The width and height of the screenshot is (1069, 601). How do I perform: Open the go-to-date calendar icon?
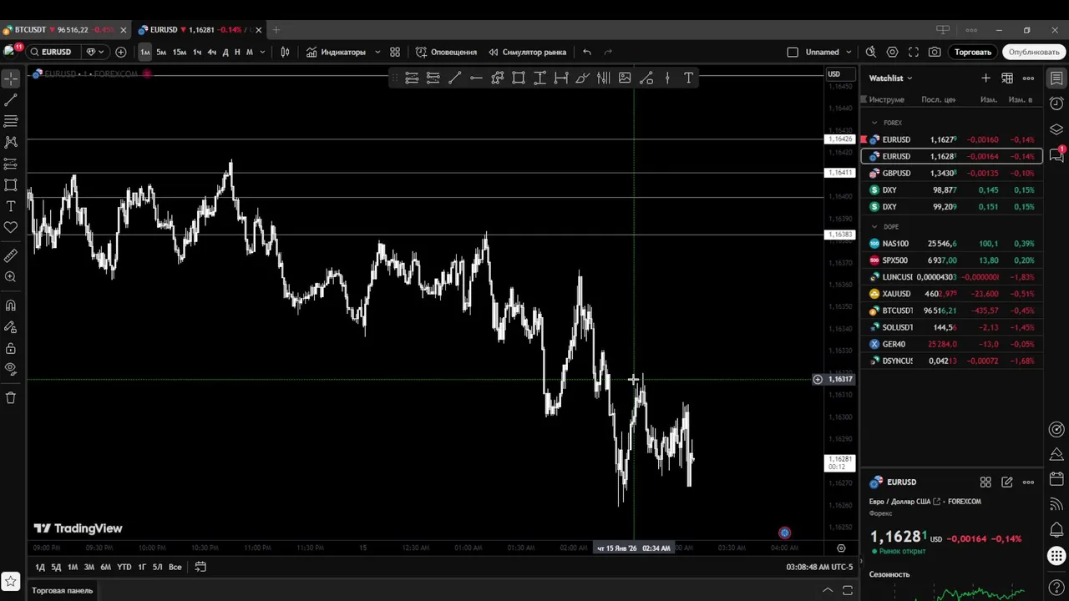click(200, 567)
